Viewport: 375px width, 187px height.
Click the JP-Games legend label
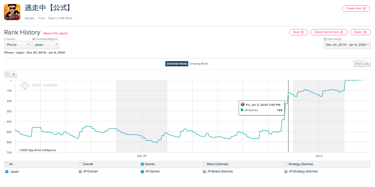[152, 171]
